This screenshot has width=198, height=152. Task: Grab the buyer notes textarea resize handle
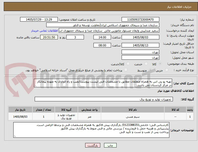click(15, 136)
